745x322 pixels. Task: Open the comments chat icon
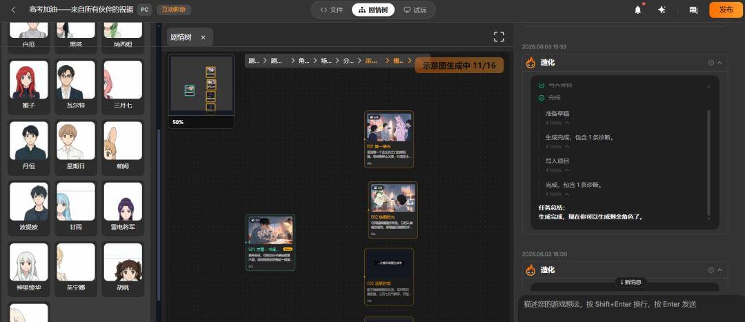coord(693,10)
